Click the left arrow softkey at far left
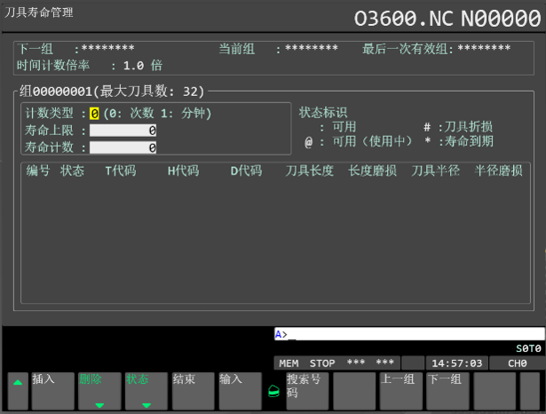The width and height of the screenshot is (546, 414). point(17,389)
